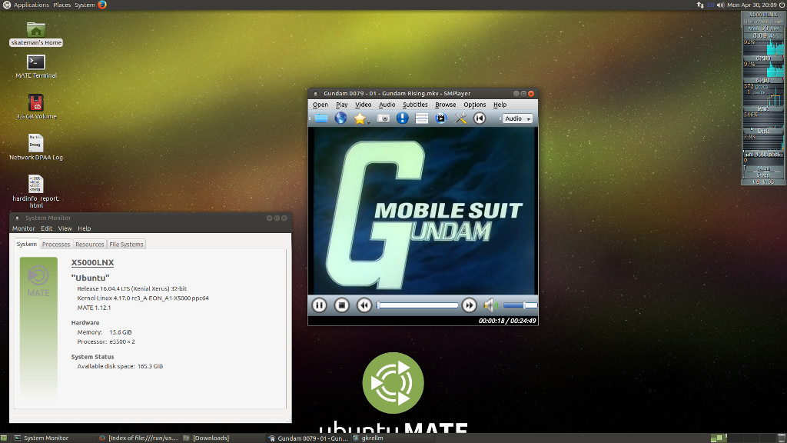The width and height of the screenshot is (787, 443).
Task: Switch to the Processes tab
Action: pyautogui.click(x=55, y=245)
